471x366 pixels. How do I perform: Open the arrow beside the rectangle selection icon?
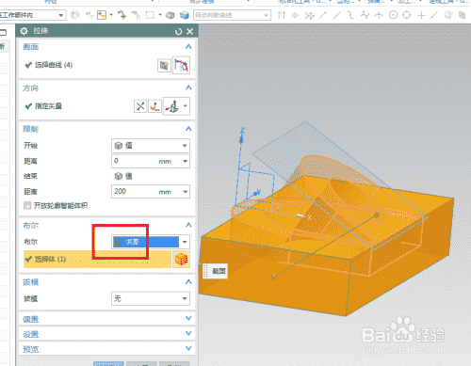(x=160, y=15)
